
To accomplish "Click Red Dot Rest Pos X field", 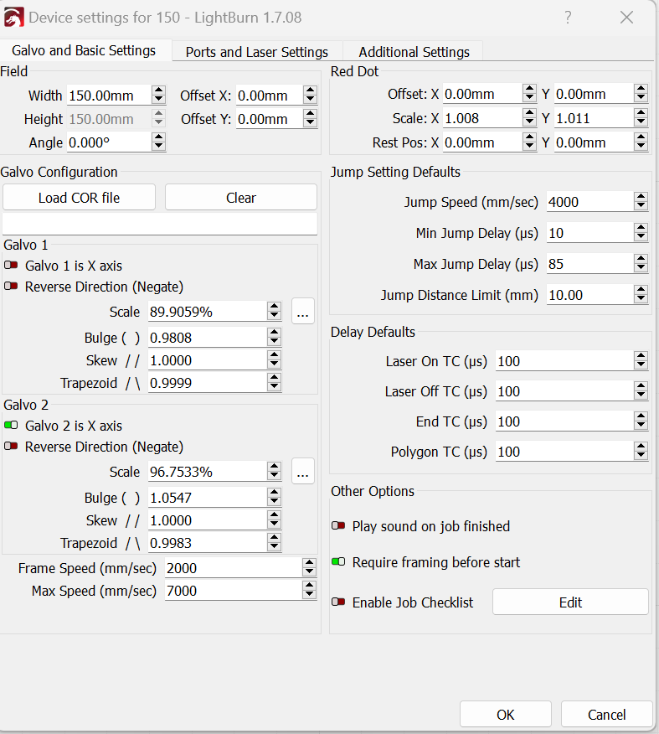I will [482, 142].
